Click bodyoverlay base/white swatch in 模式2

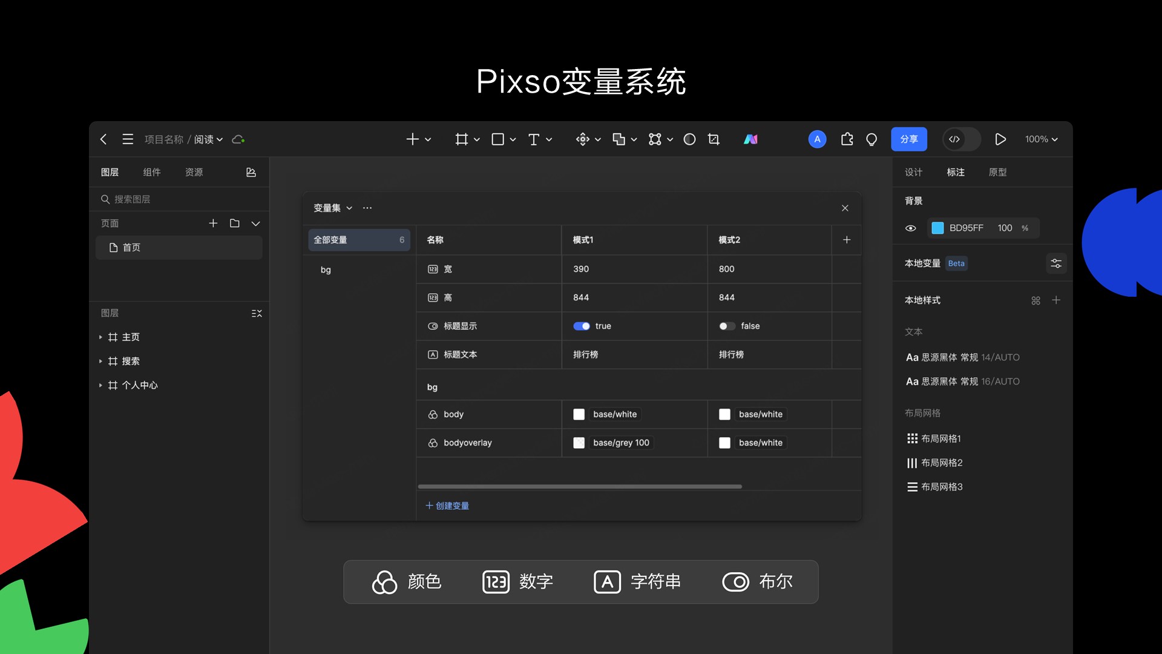tap(724, 443)
